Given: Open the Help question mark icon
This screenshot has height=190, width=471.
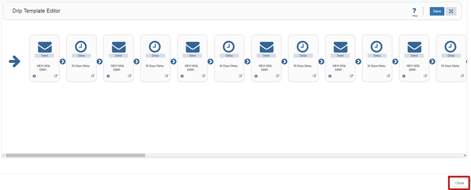Looking at the screenshot, I should 415,11.
